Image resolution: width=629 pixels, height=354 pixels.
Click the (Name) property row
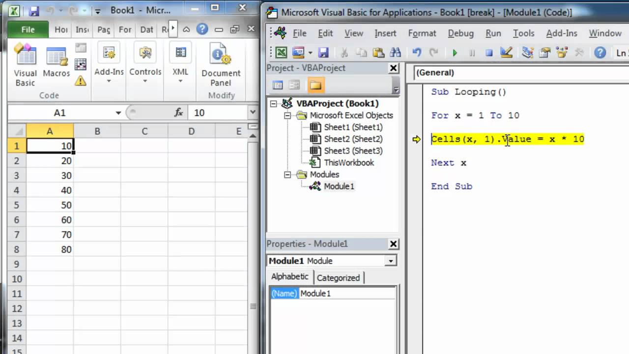pyautogui.click(x=333, y=294)
